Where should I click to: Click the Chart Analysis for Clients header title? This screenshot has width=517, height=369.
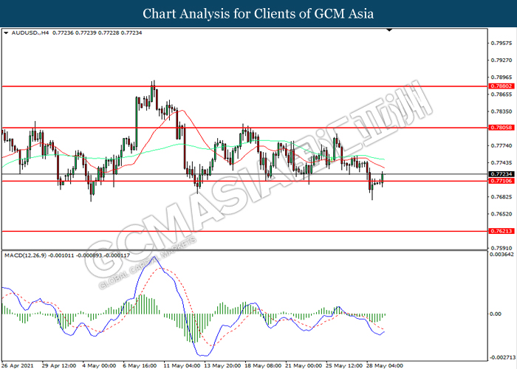tap(258, 13)
